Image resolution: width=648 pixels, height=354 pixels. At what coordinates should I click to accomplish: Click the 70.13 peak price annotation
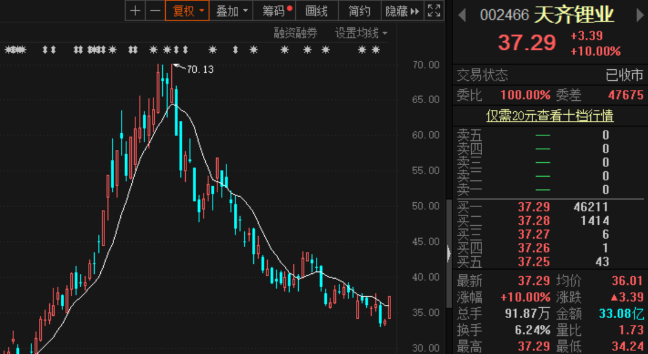[200, 69]
